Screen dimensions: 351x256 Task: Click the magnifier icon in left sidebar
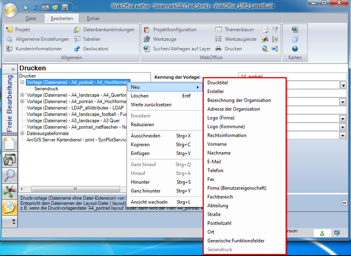[x=9, y=175]
